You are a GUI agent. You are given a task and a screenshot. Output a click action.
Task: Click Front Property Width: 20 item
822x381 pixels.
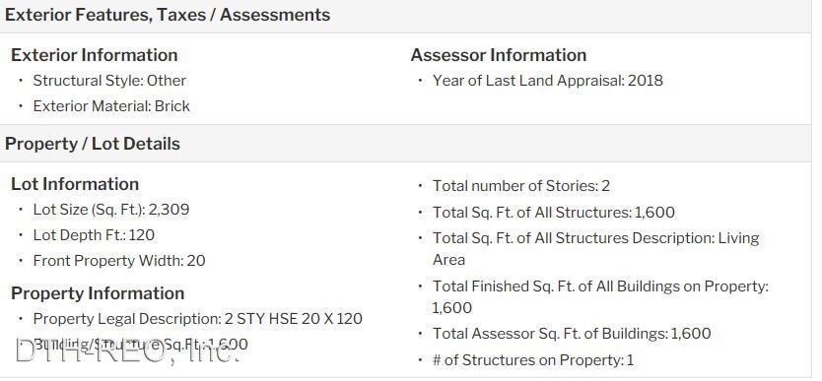[119, 261]
